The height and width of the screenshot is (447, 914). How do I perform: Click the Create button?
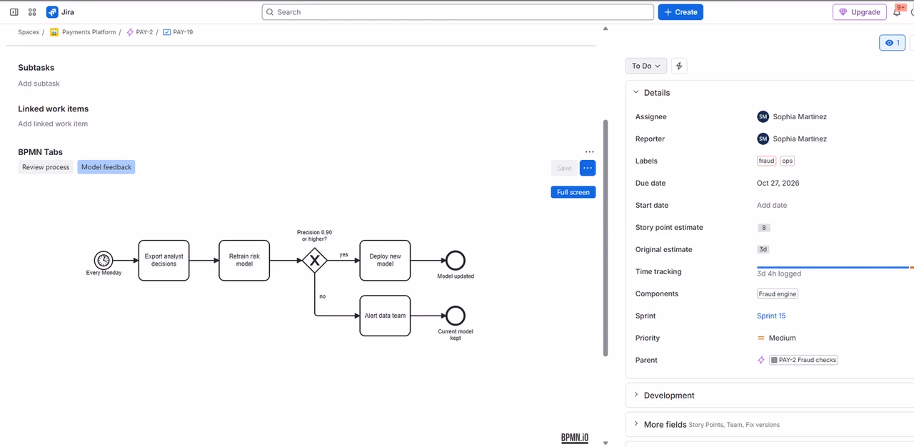(x=681, y=12)
